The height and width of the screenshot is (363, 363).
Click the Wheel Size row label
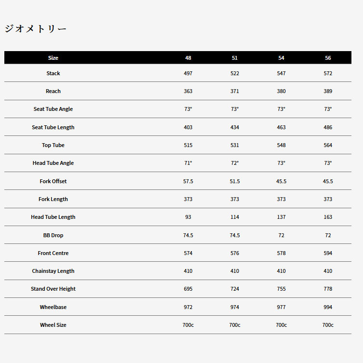point(53,325)
